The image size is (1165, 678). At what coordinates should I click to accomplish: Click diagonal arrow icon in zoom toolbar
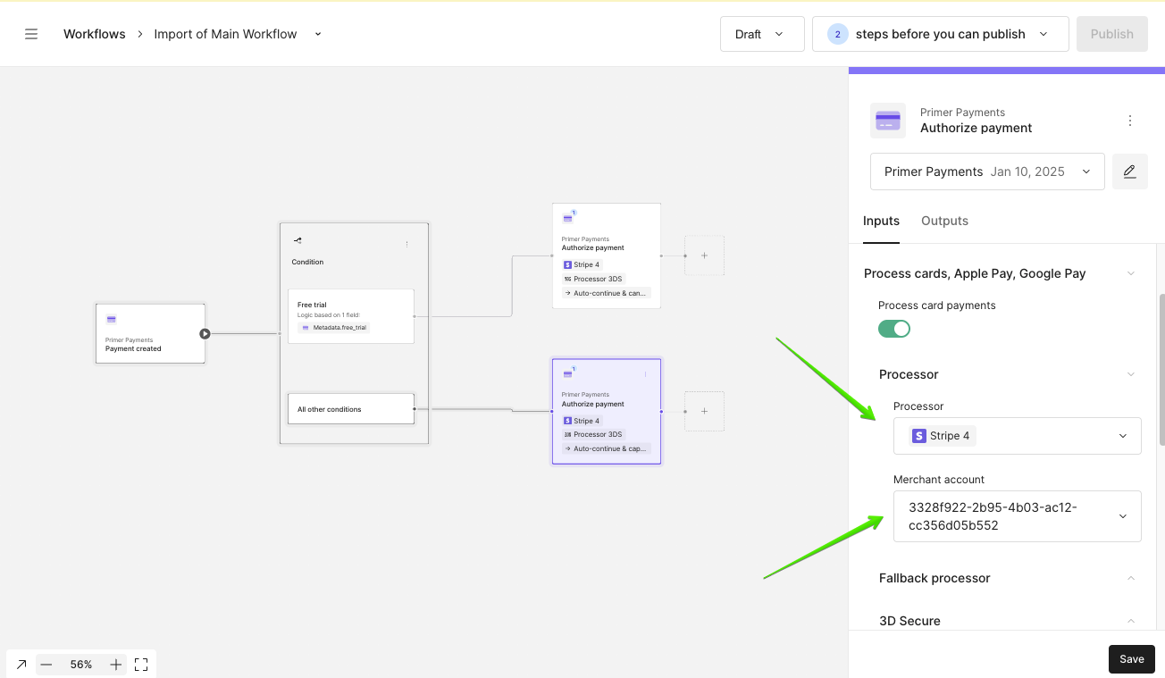coord(21,665)
